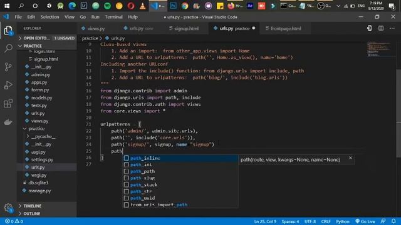Select path_path suggestion
This screenshot has height=225, width=401.
click(x=180, y=171)
